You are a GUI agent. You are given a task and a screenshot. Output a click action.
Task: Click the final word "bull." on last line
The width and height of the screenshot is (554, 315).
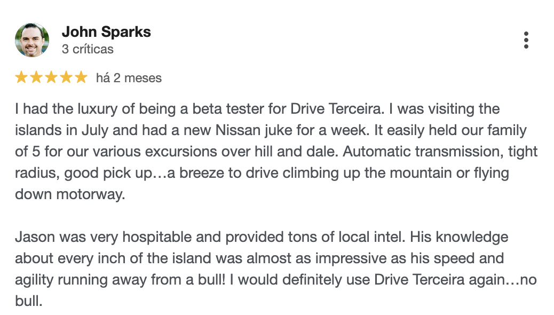point(28,301)
